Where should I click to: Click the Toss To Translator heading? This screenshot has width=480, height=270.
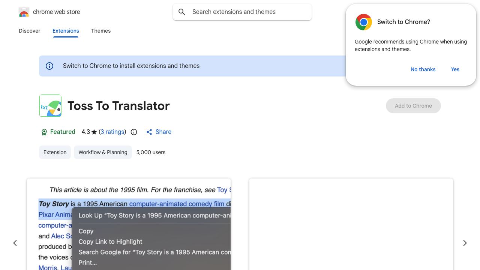(x=118, y=106)
